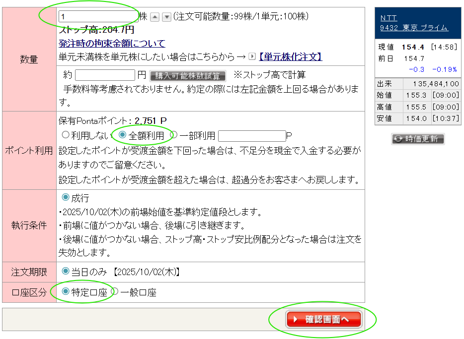Open the 9432 東京 プライム link
The image size is (464, 339).
[414, 28]
